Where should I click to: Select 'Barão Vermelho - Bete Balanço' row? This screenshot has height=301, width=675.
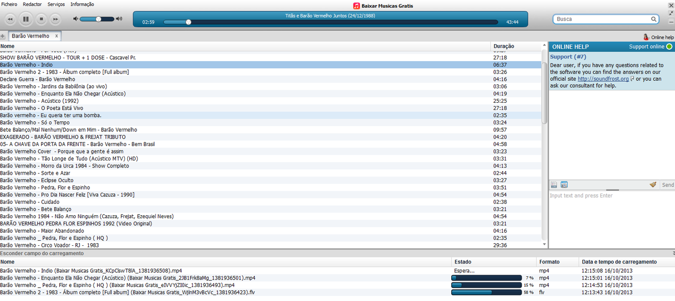point(270,209)
